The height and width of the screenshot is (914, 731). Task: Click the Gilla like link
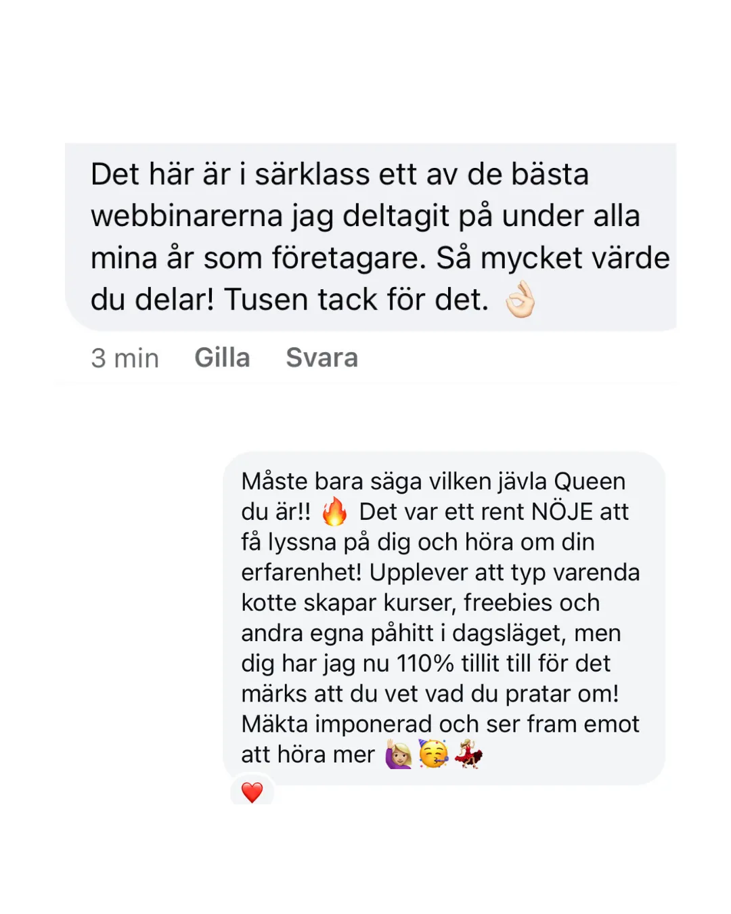tap(222, 357)
